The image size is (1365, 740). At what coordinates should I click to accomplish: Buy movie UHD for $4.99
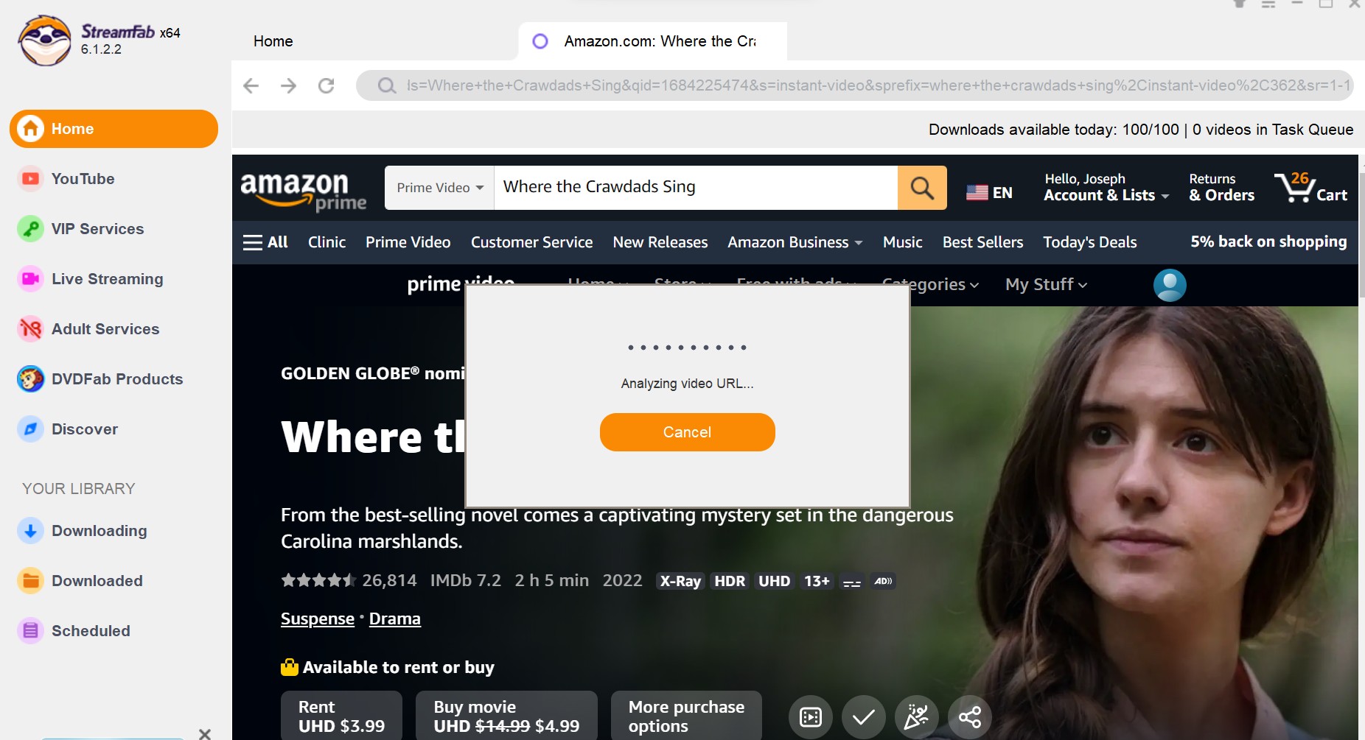click(x=506, y=716)
